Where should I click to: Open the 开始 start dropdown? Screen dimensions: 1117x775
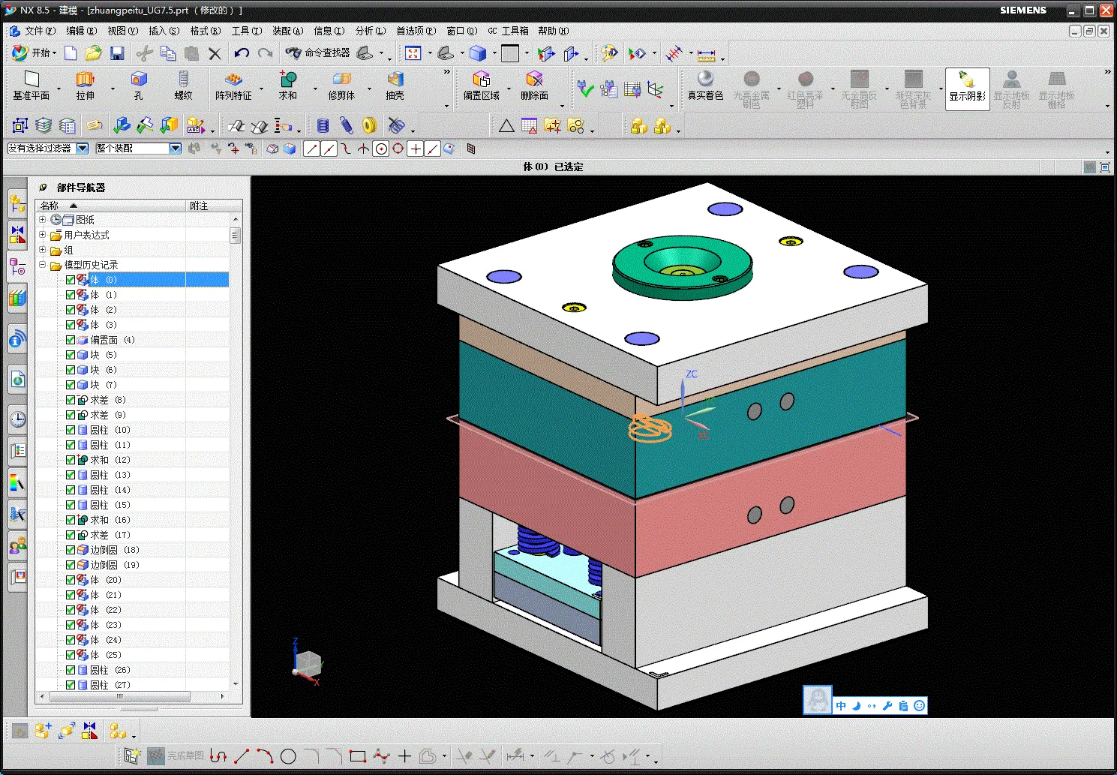35,53
